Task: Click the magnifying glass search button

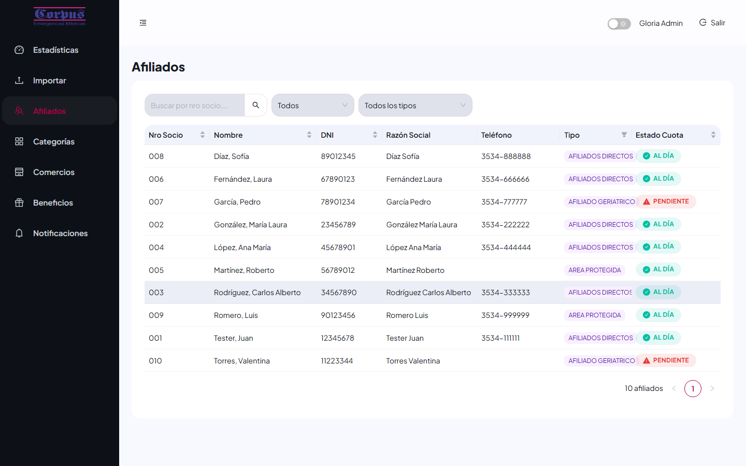Action: point(256,105)
